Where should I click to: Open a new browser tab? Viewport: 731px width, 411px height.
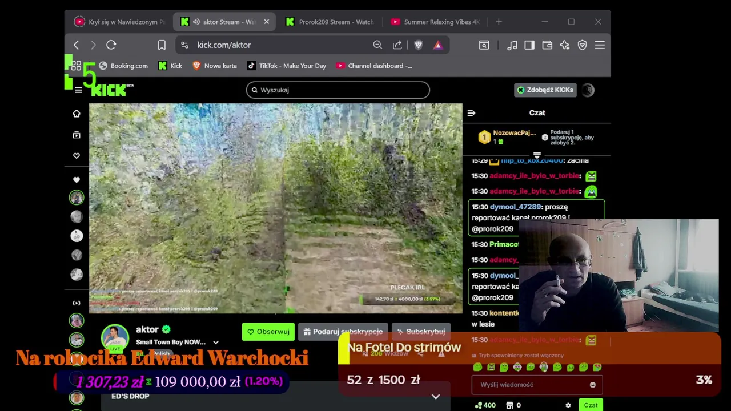tap(499, 22)
